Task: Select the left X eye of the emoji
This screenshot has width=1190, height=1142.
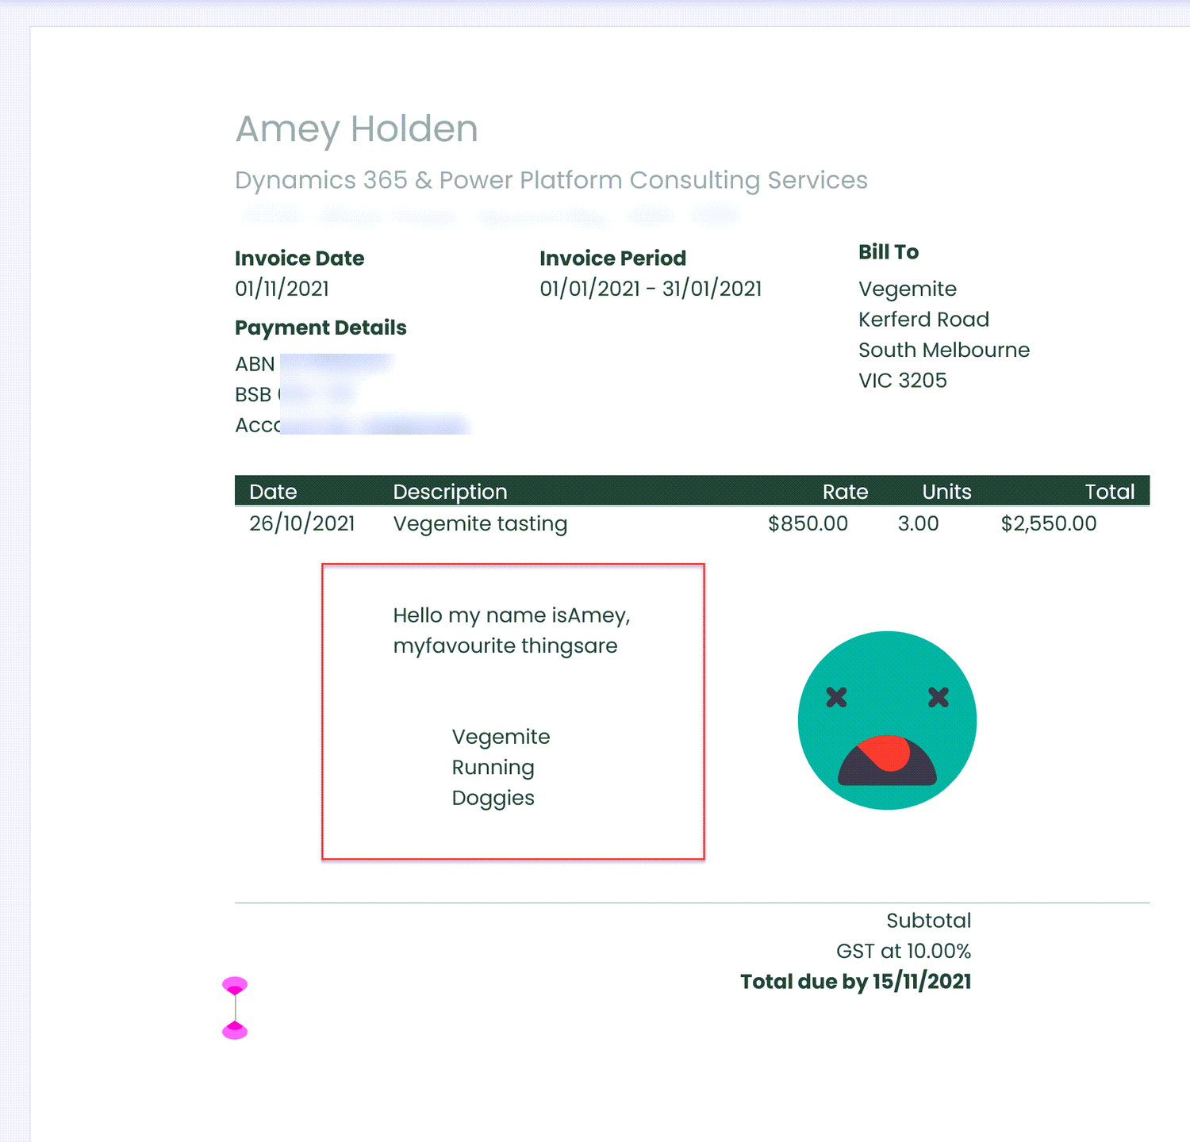Action: 836,698
